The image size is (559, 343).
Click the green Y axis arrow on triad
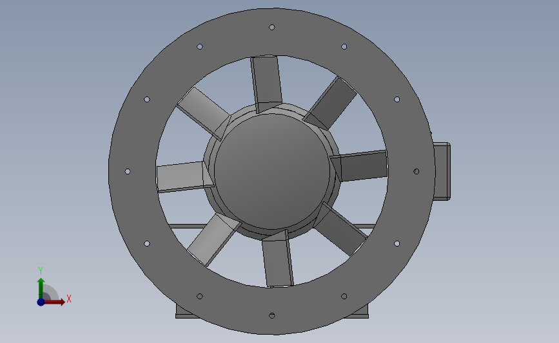(41, 288)
